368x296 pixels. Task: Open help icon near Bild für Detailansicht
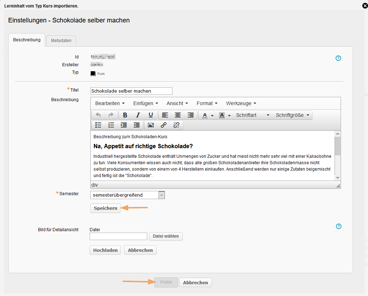(338, 226)
